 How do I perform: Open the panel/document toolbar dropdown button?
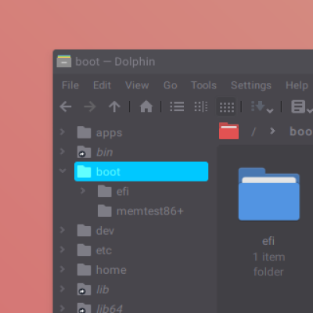[302, 106]
